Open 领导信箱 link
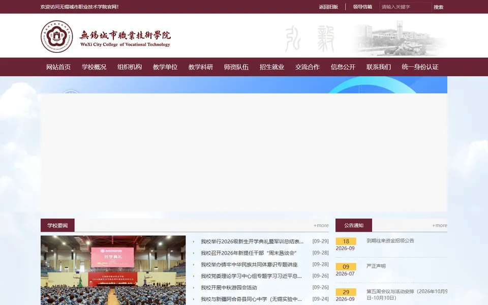Viewport: 488px width, 305px height. (362, 7)
